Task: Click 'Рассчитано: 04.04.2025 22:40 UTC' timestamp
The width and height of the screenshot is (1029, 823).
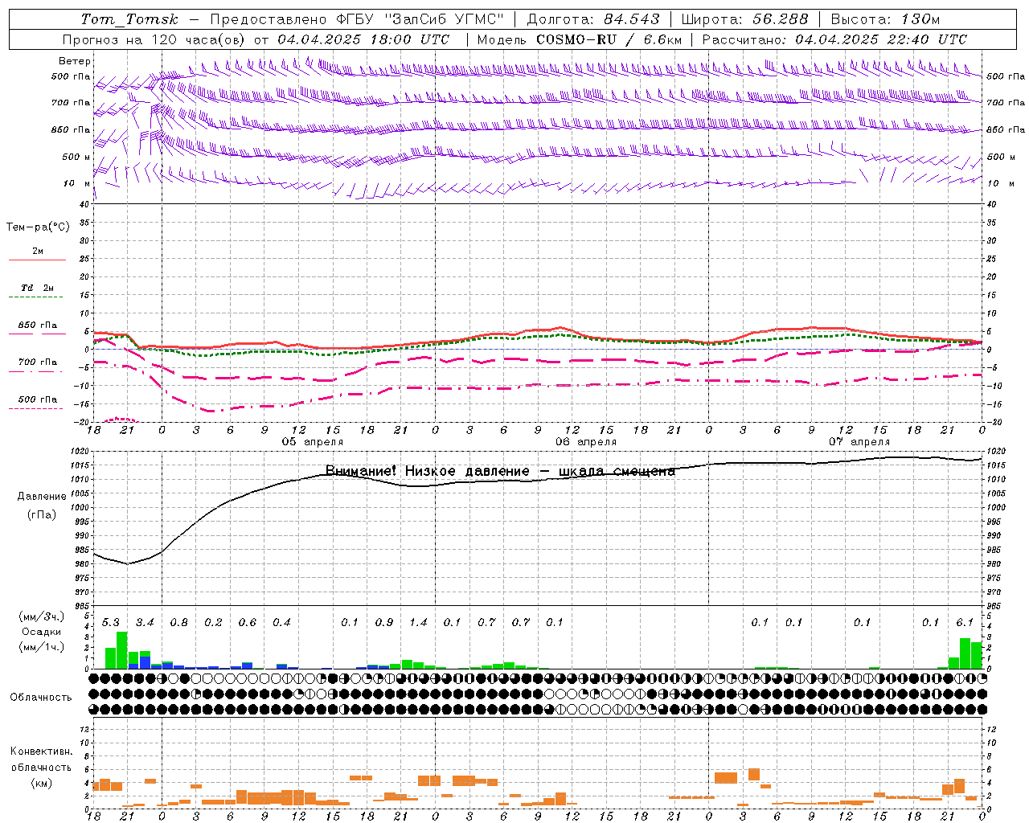Action: click(x=834, y=39)
